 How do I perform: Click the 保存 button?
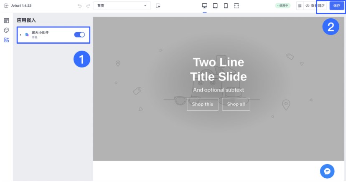(x=336, y=6)
